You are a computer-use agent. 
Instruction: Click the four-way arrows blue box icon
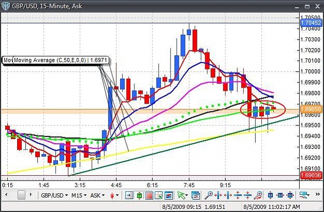coord(290,195)
